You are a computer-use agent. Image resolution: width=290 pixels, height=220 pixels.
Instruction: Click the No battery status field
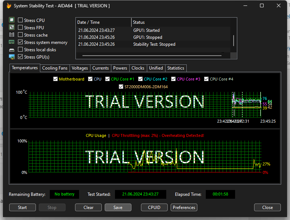64,194
